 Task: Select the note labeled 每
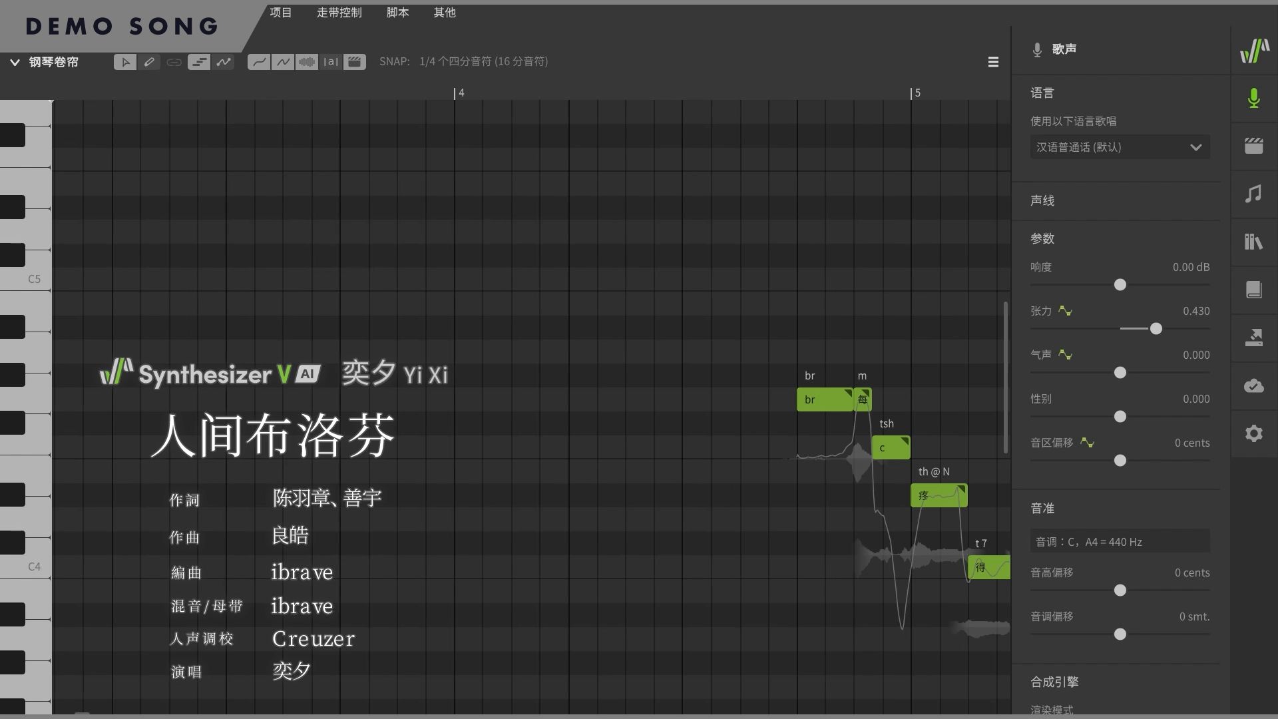(x=863, y=399)
